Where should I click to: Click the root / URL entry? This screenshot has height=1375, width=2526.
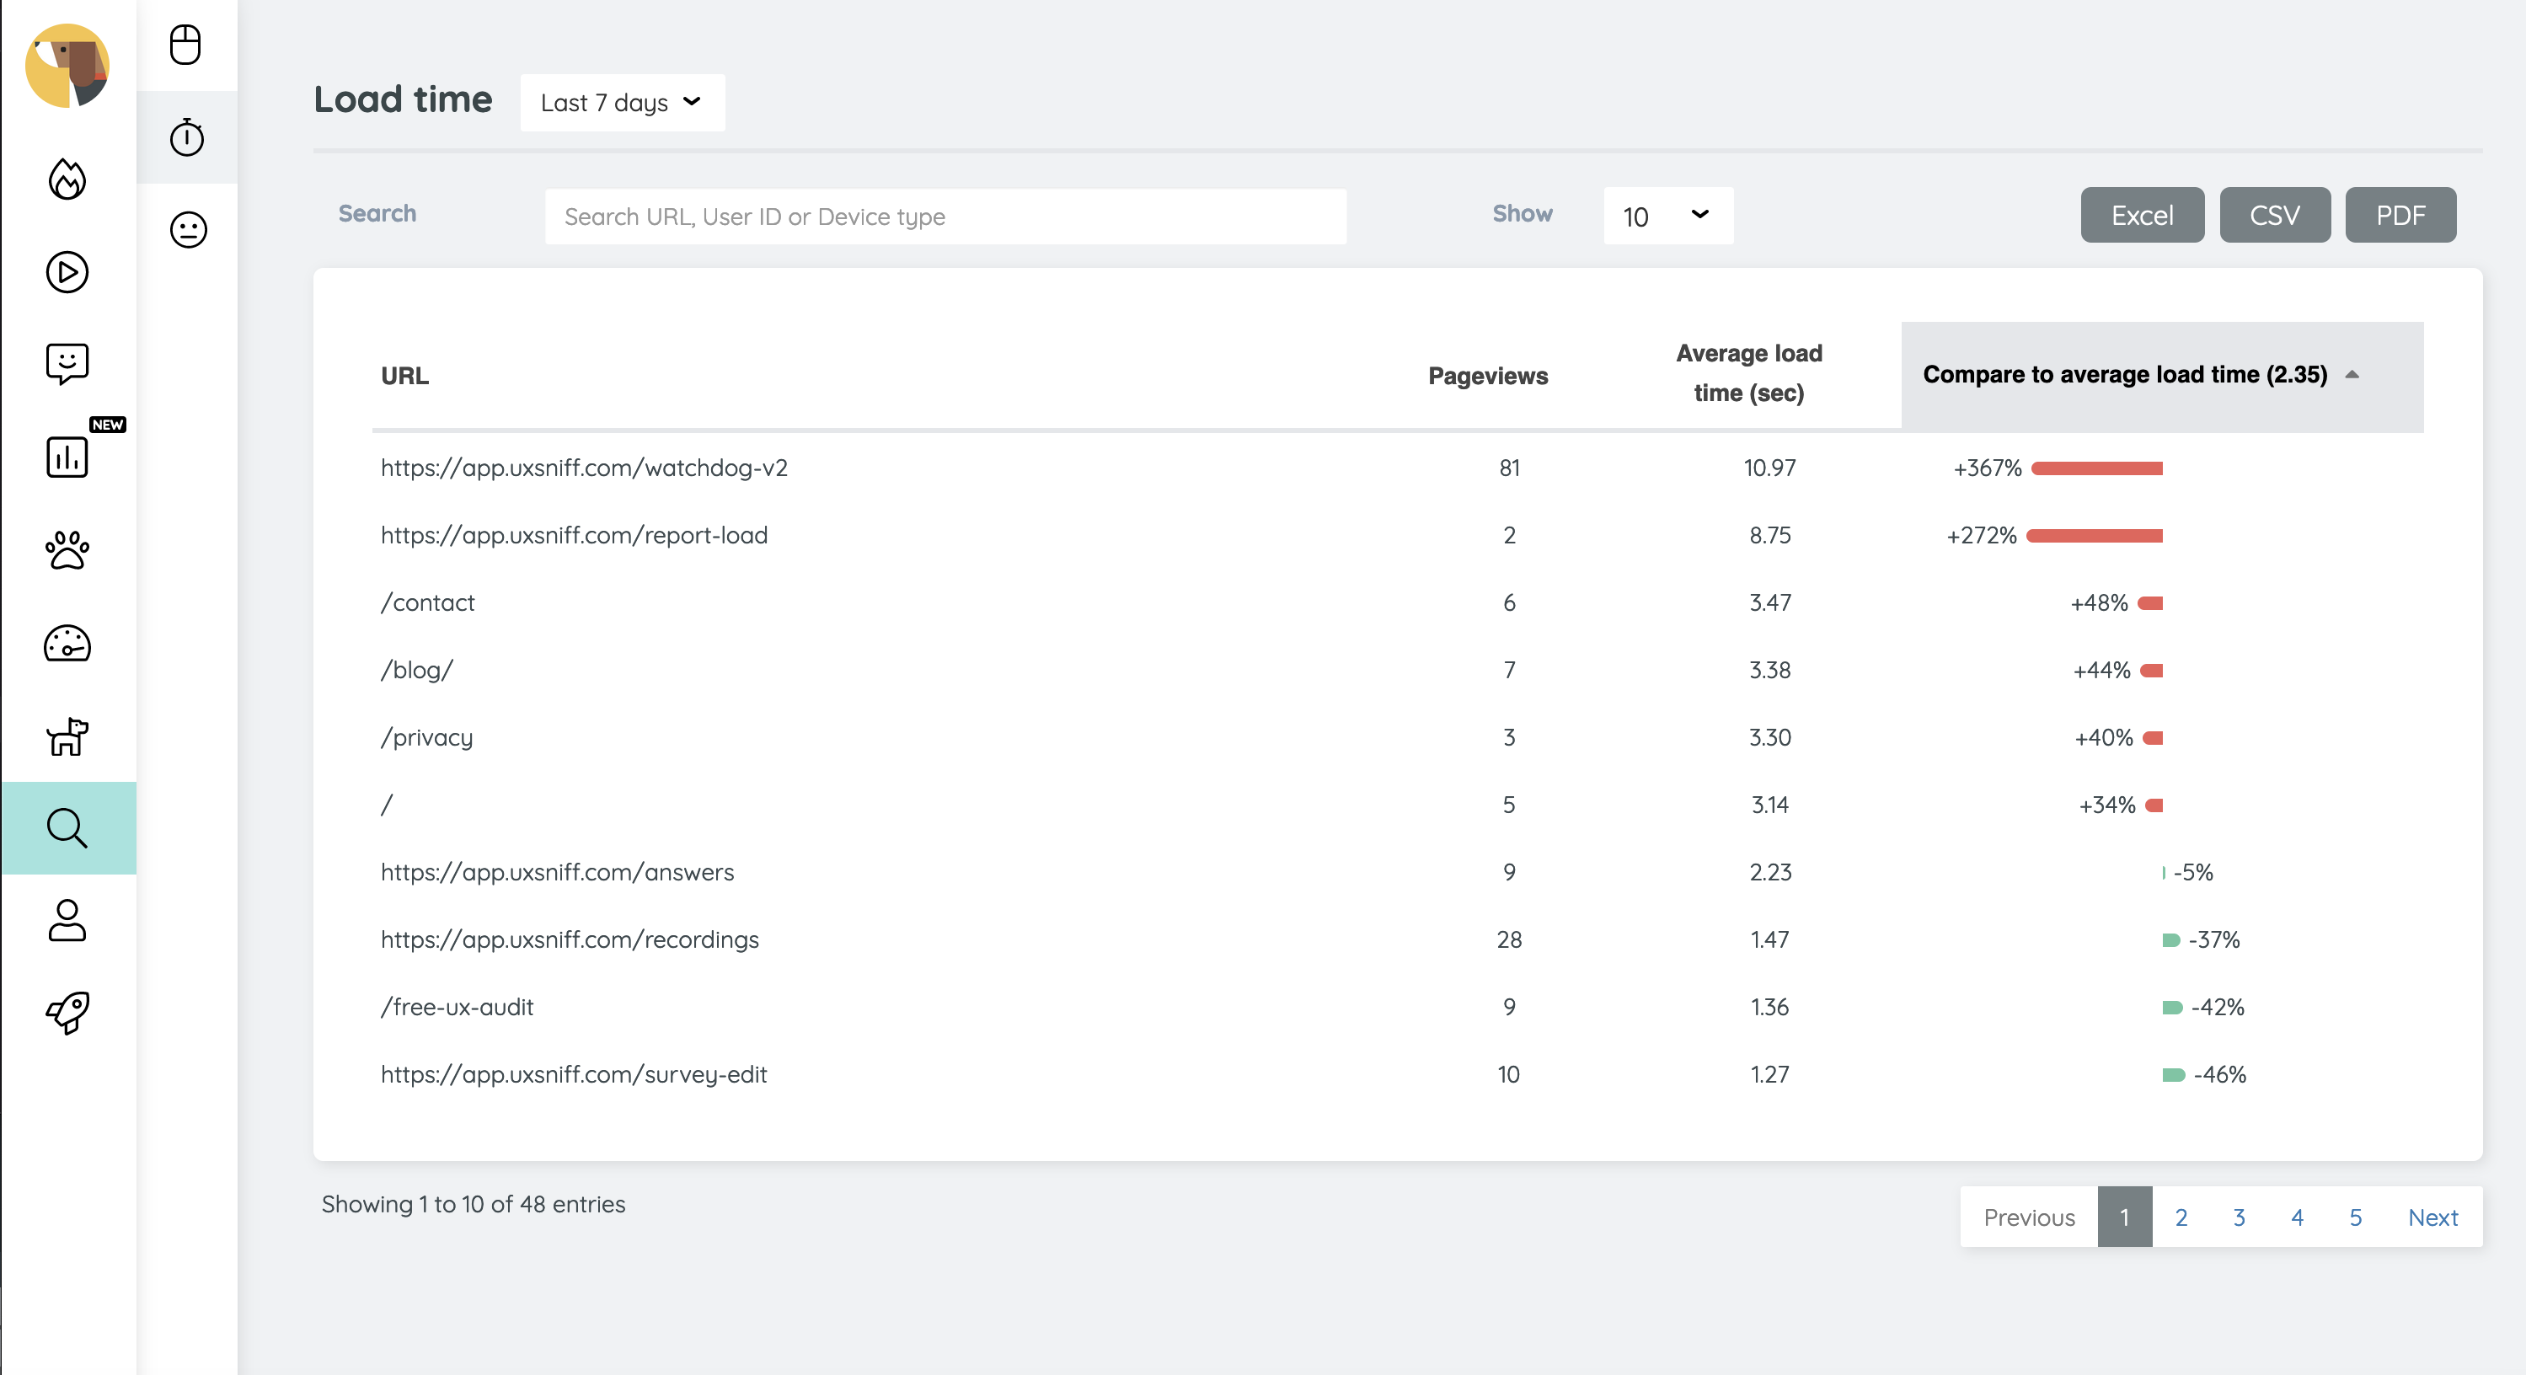387,805
